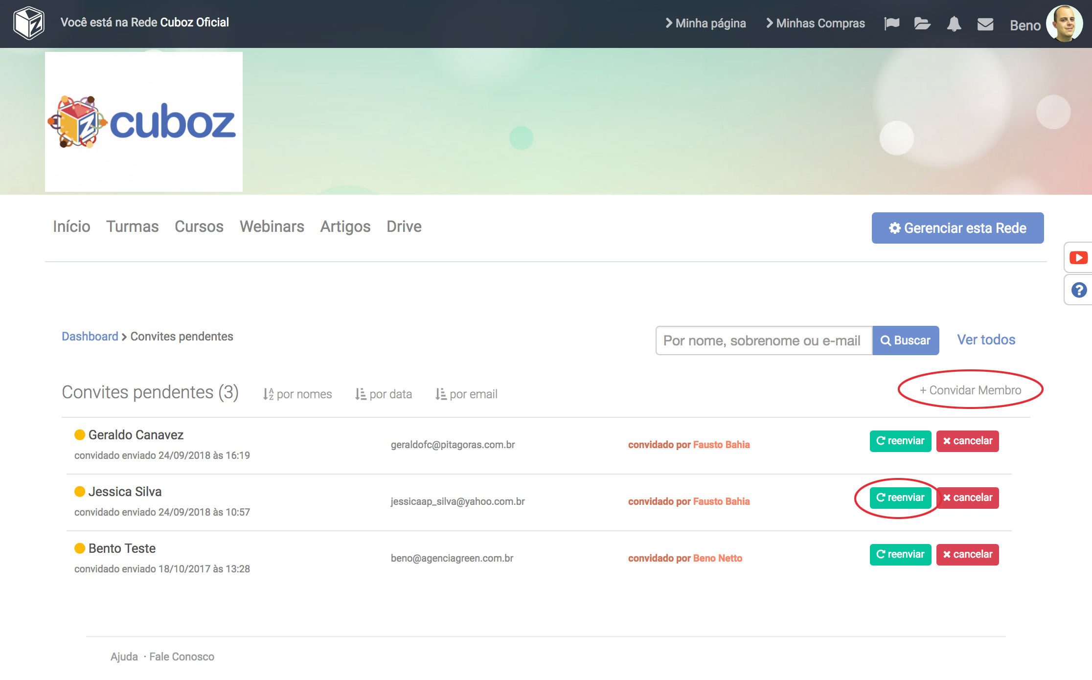1092x680 pixels.
Task: Sort invitations by 'por email'
Action: coord(466,394)
